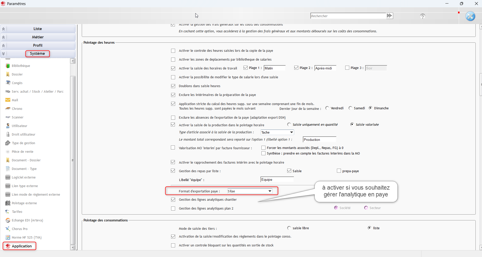This screenshot has width=482, height=257.
Task: Open Bibliothèque via its green book icon
Action: [x=8, y=66]
